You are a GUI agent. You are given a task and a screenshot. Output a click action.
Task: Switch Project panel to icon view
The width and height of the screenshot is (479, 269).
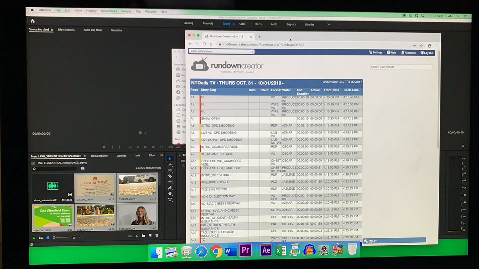point(48,238)
